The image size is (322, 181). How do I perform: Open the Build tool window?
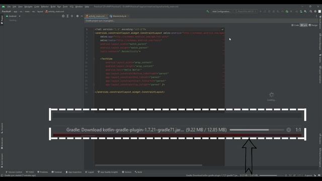point(138,172)
